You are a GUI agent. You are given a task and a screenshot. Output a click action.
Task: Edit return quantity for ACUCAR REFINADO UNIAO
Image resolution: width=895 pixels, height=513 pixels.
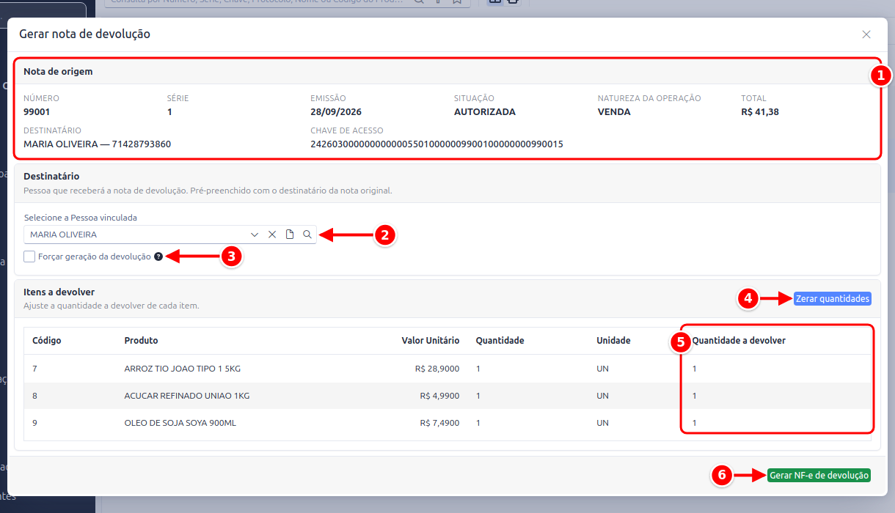click(x=776, y=396)
